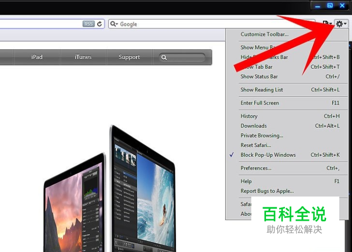The height and width of the screenshot is (252, 352).
Task: Click the site search magnifier icon
Action: 164,58
